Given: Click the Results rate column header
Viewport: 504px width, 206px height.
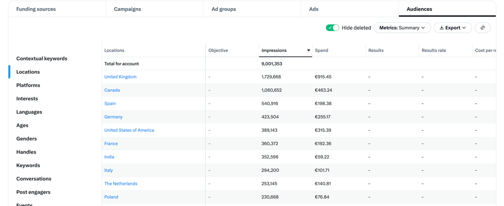Looking at the screenshot, I should 433,50.
